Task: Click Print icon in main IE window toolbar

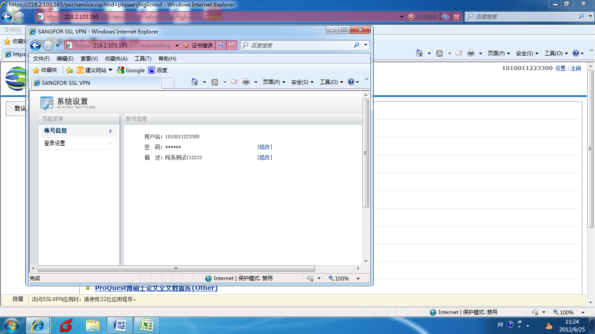Action: click(x=470, y=53)
